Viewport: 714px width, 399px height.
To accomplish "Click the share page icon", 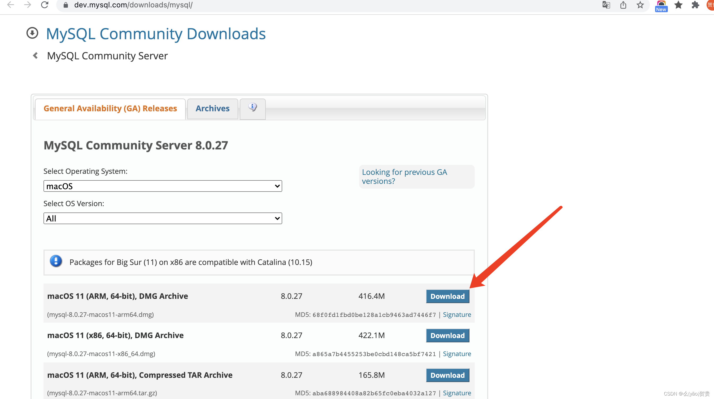I will [x=623, y=5].
